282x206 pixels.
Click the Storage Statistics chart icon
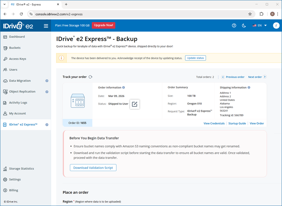click(x=5, y=169)
